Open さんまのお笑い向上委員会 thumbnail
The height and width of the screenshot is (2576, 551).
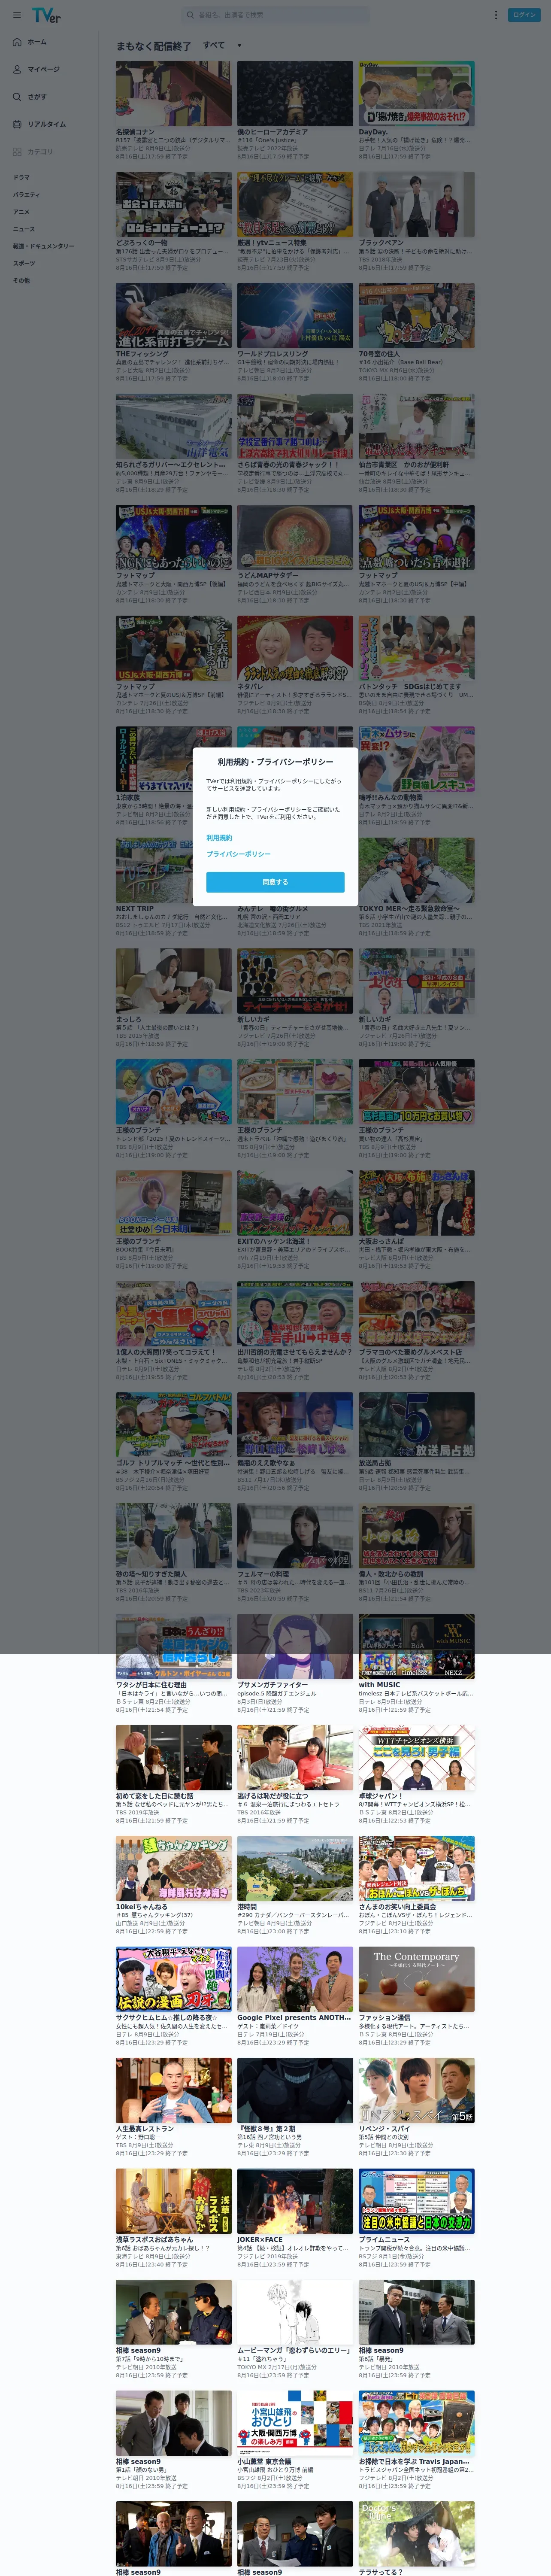pos(417,1869)
